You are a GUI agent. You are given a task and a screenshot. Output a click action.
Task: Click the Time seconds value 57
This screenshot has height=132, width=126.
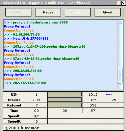click(x=93, y=111)
